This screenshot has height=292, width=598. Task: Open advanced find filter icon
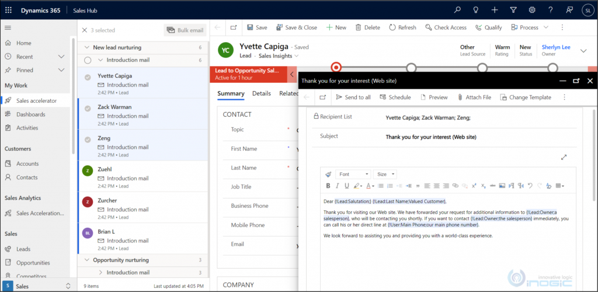[x=513, y=11]
